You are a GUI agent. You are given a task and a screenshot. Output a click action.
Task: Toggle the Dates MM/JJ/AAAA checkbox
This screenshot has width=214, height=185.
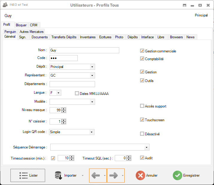point(77,93)
